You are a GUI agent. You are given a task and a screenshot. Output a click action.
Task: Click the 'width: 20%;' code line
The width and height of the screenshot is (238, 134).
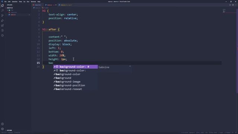coord(57,55)
